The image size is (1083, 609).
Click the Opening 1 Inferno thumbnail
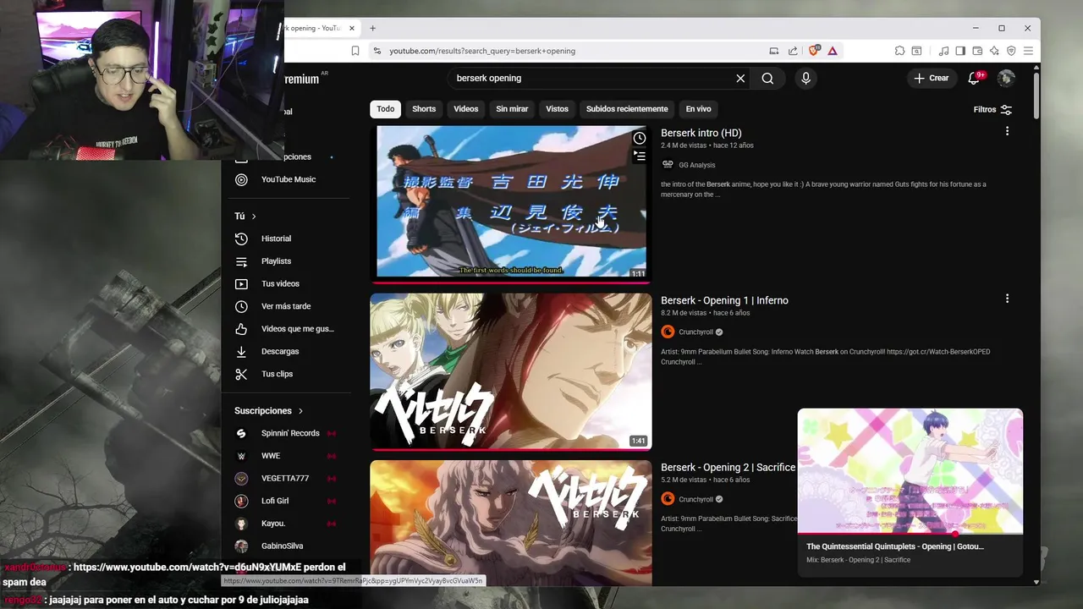pyautogui.click(x=511, y=370)
